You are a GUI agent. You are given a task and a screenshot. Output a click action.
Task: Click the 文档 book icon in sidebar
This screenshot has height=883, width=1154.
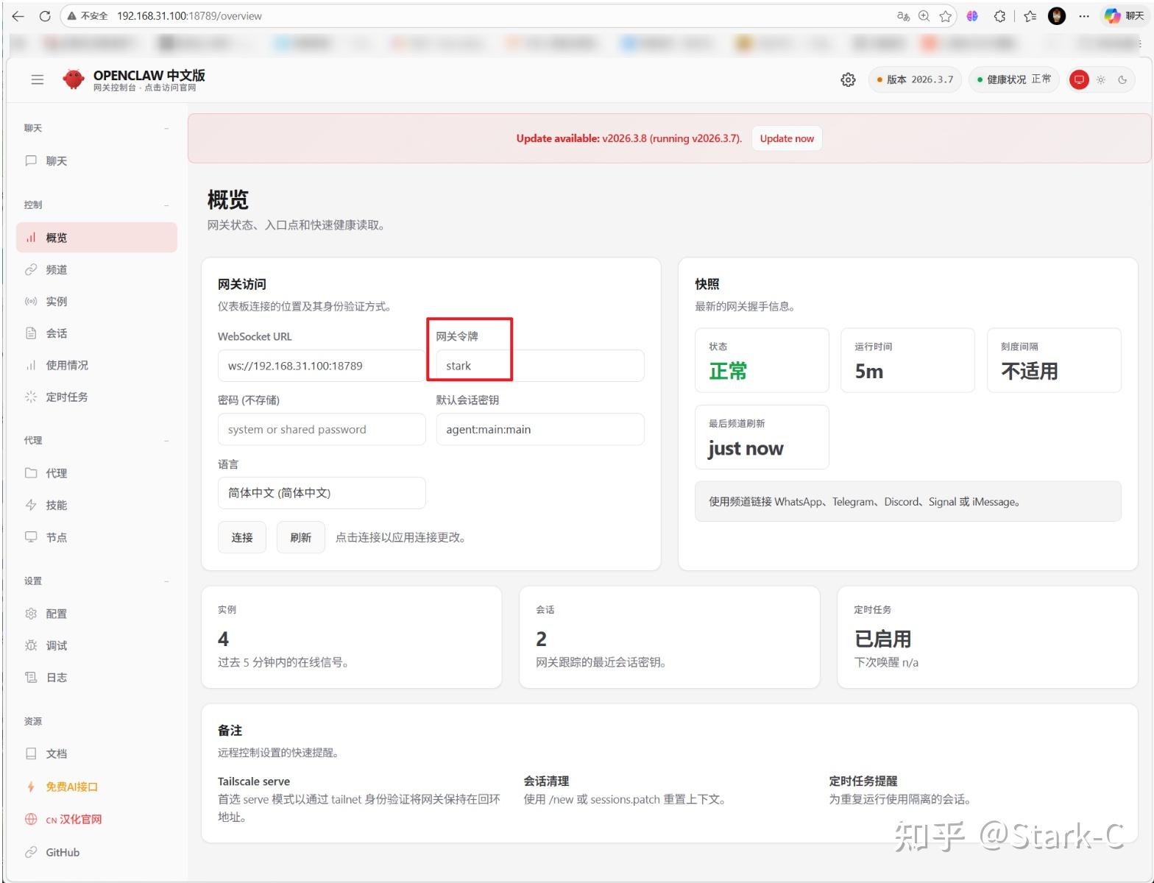pos(31,753)
